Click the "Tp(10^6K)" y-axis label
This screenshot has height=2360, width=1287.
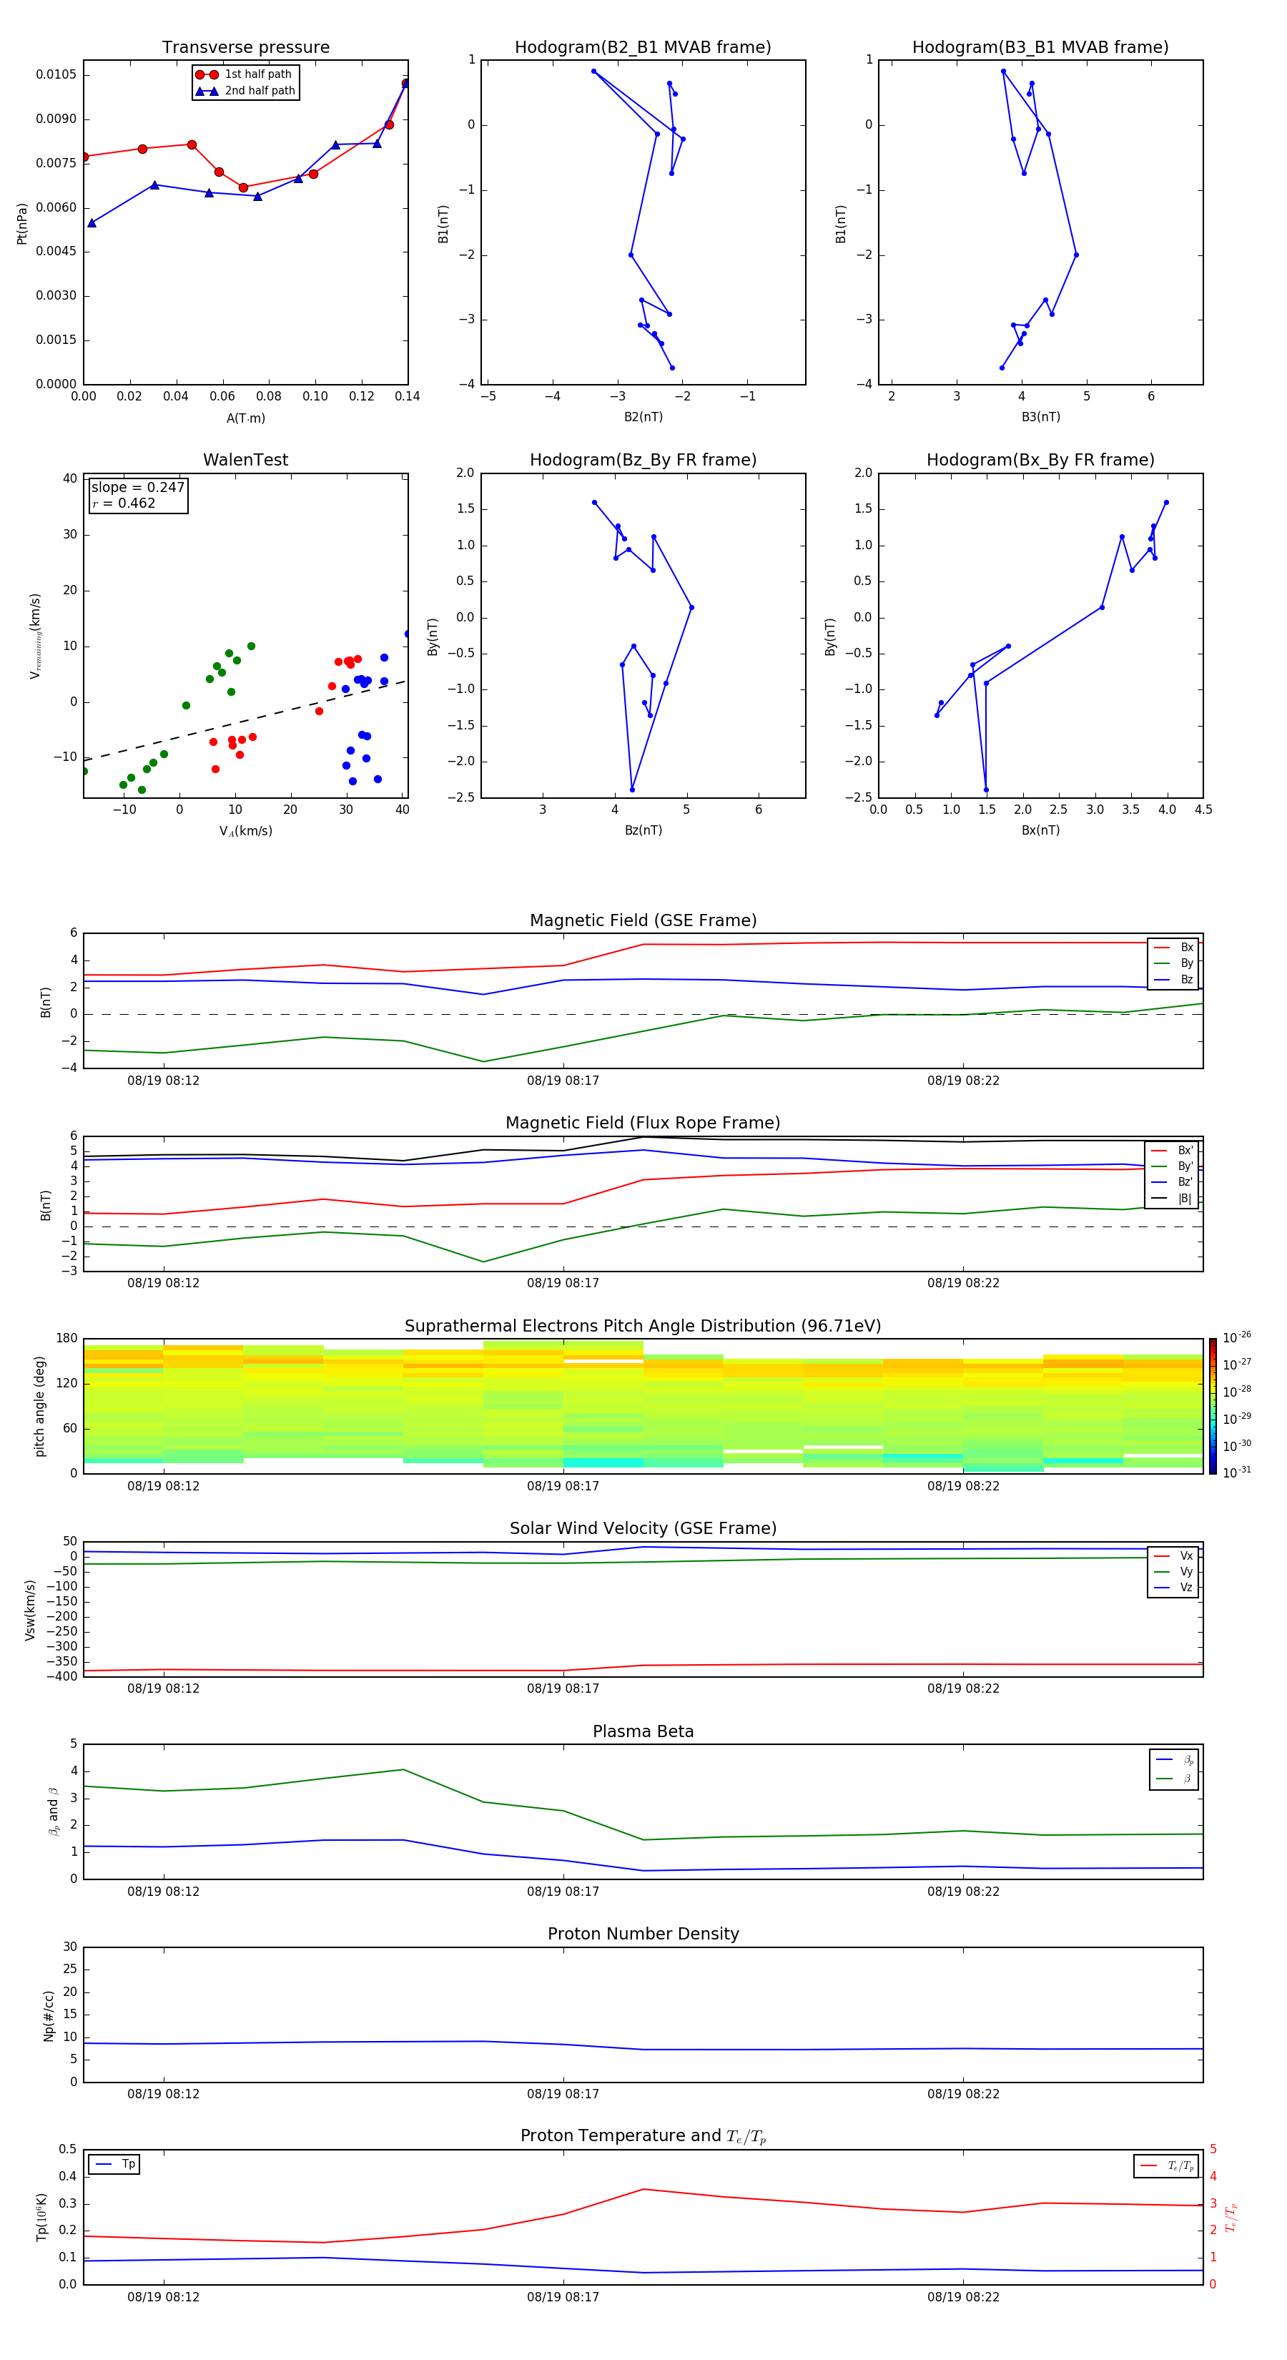coord(41,2217)
